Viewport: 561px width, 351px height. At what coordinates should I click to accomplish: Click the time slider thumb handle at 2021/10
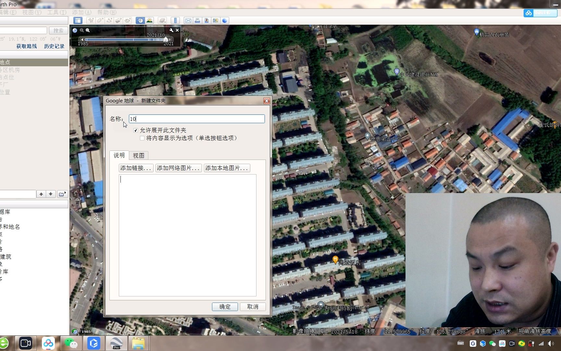click(166, 40)
